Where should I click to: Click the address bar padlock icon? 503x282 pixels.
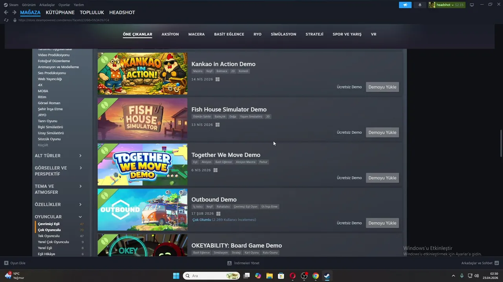(15, 20)
